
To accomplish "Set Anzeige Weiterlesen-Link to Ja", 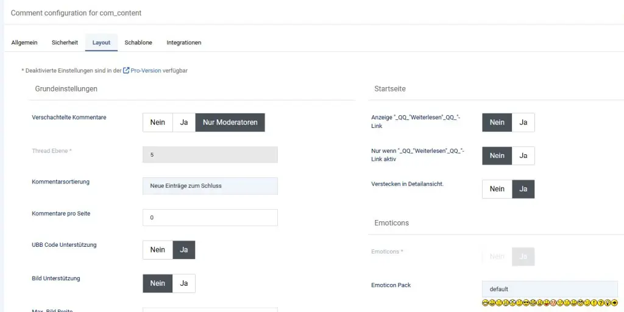I will point(523,122).
